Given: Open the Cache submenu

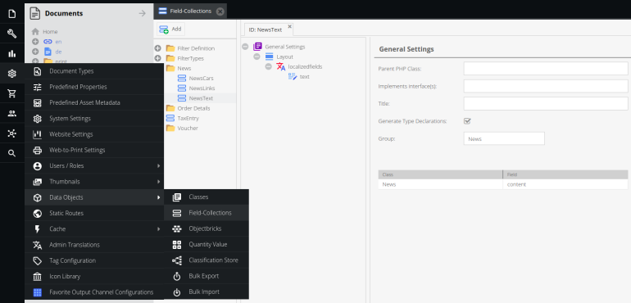Looking at the screenshot, I should pyautogui.click(x=94, y=229).
